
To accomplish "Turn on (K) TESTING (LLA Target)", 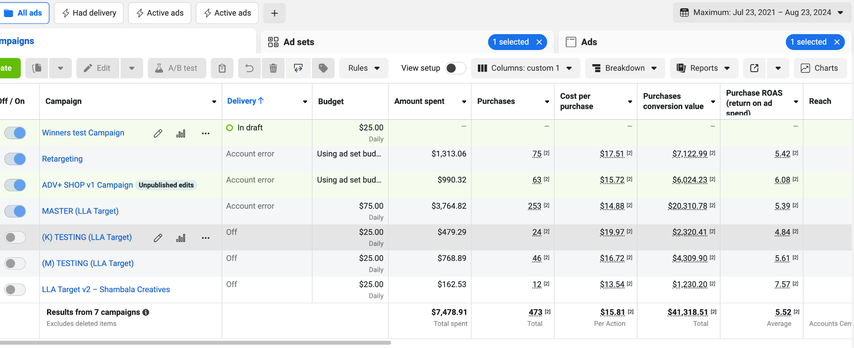I will coord(15,238).
